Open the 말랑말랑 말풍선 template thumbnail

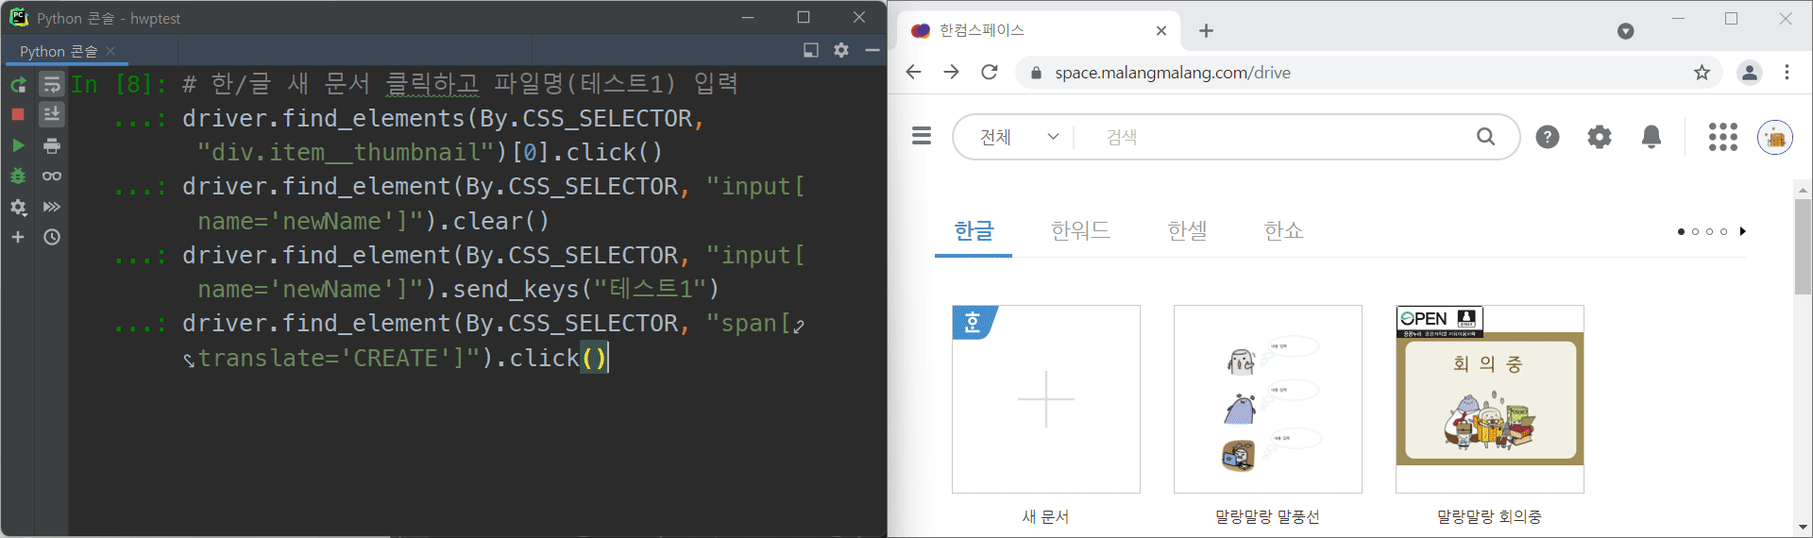[x=1268, y=399]
